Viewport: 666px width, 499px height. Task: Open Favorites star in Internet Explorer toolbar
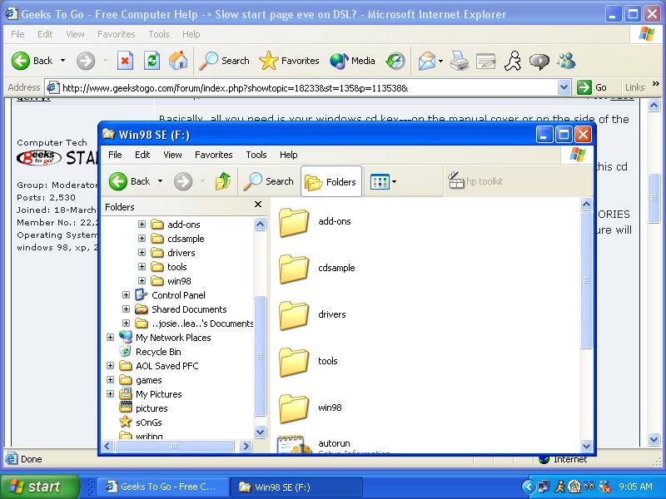pos(289,61)
